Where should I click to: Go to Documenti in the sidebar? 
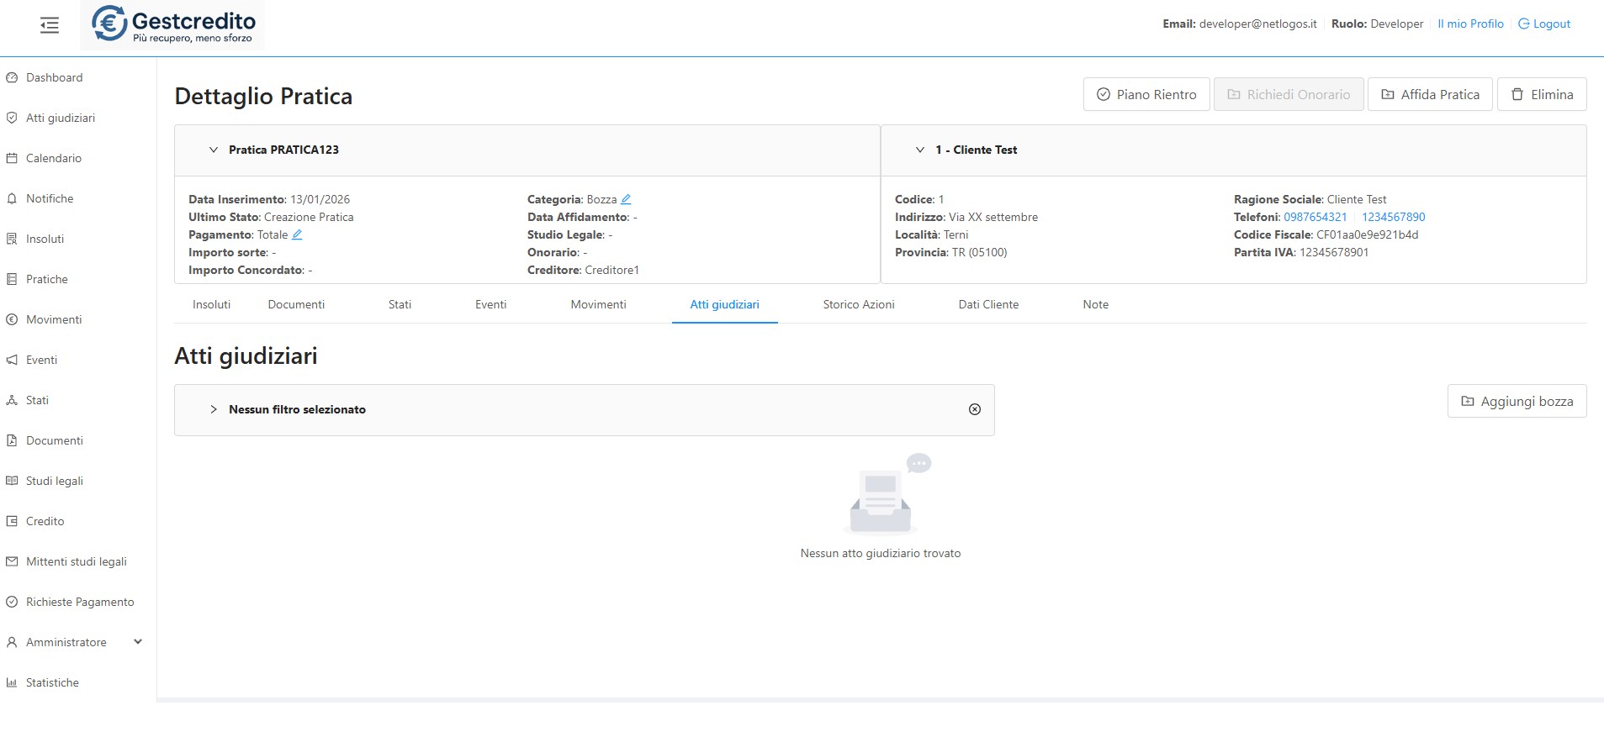coord(55,440)
